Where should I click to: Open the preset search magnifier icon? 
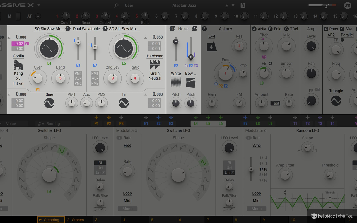pos(117,6)
